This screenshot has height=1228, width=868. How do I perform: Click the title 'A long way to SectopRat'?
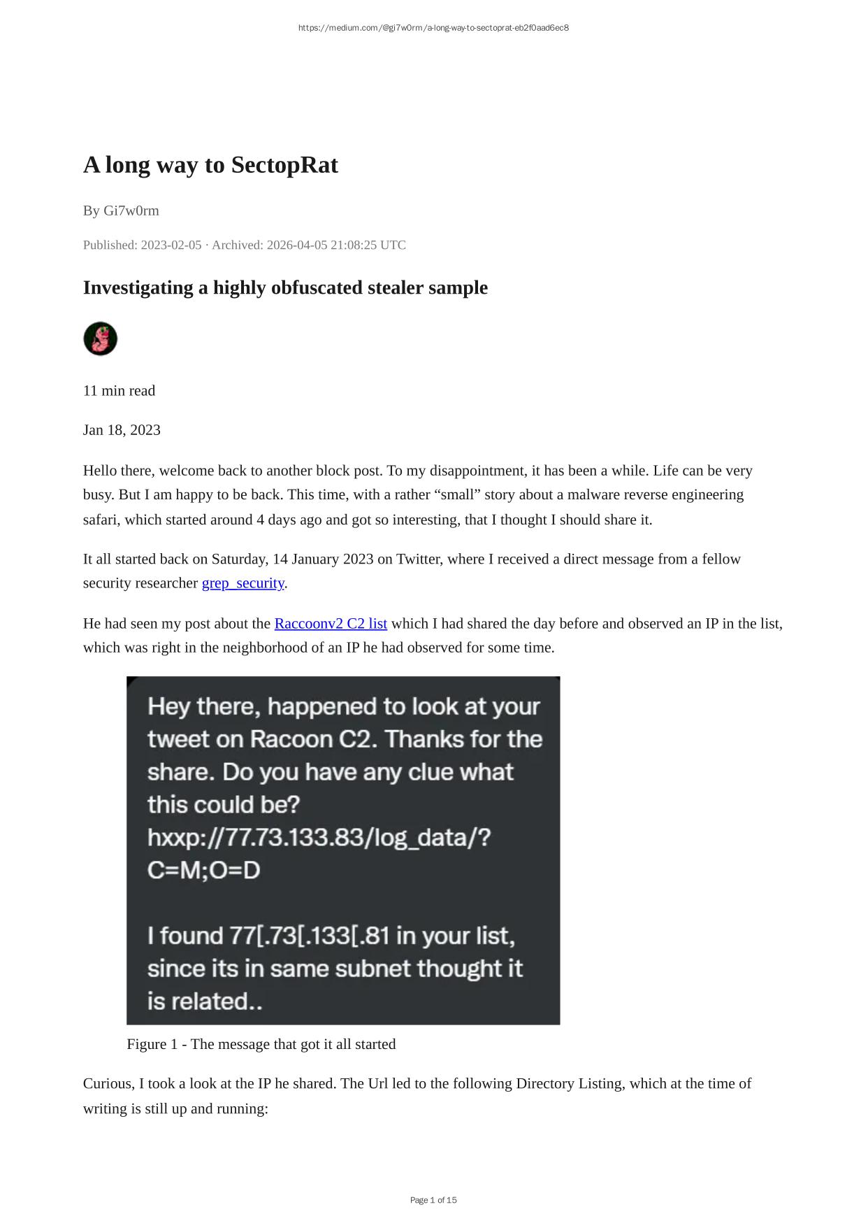tap(210, 165)
